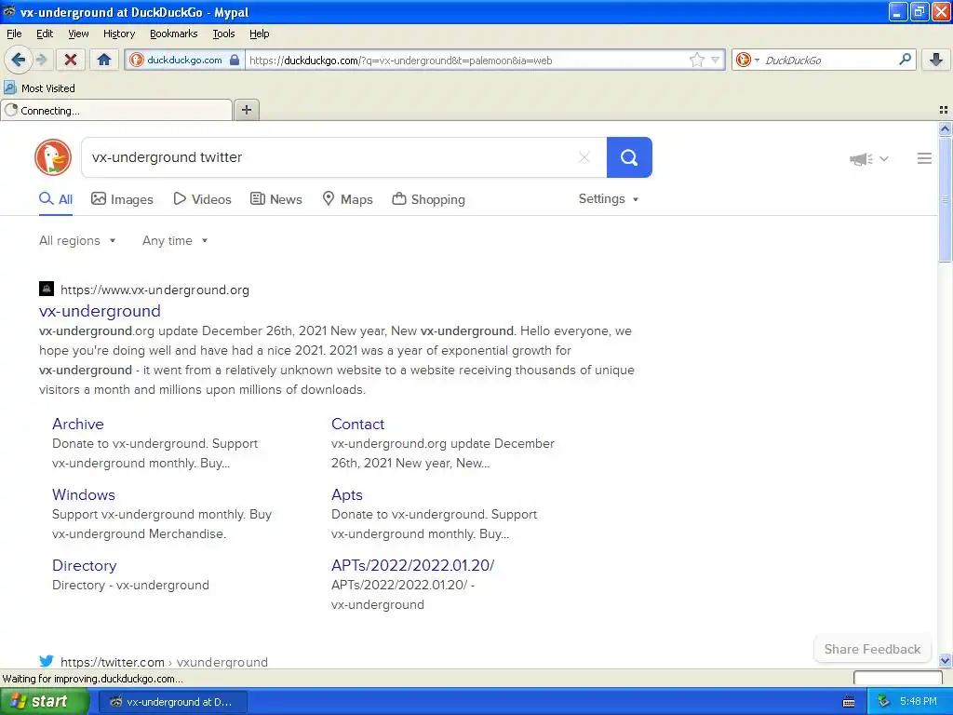
Task: Open the Apts sitelink
Action: (x=346, y=494)
